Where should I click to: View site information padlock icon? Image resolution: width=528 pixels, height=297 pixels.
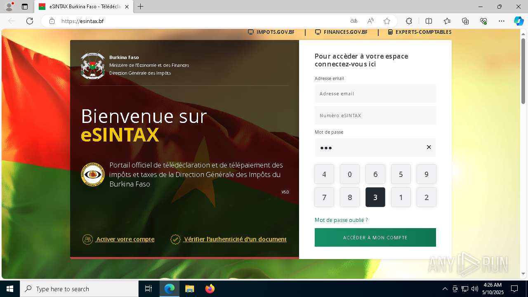(52, 21)
